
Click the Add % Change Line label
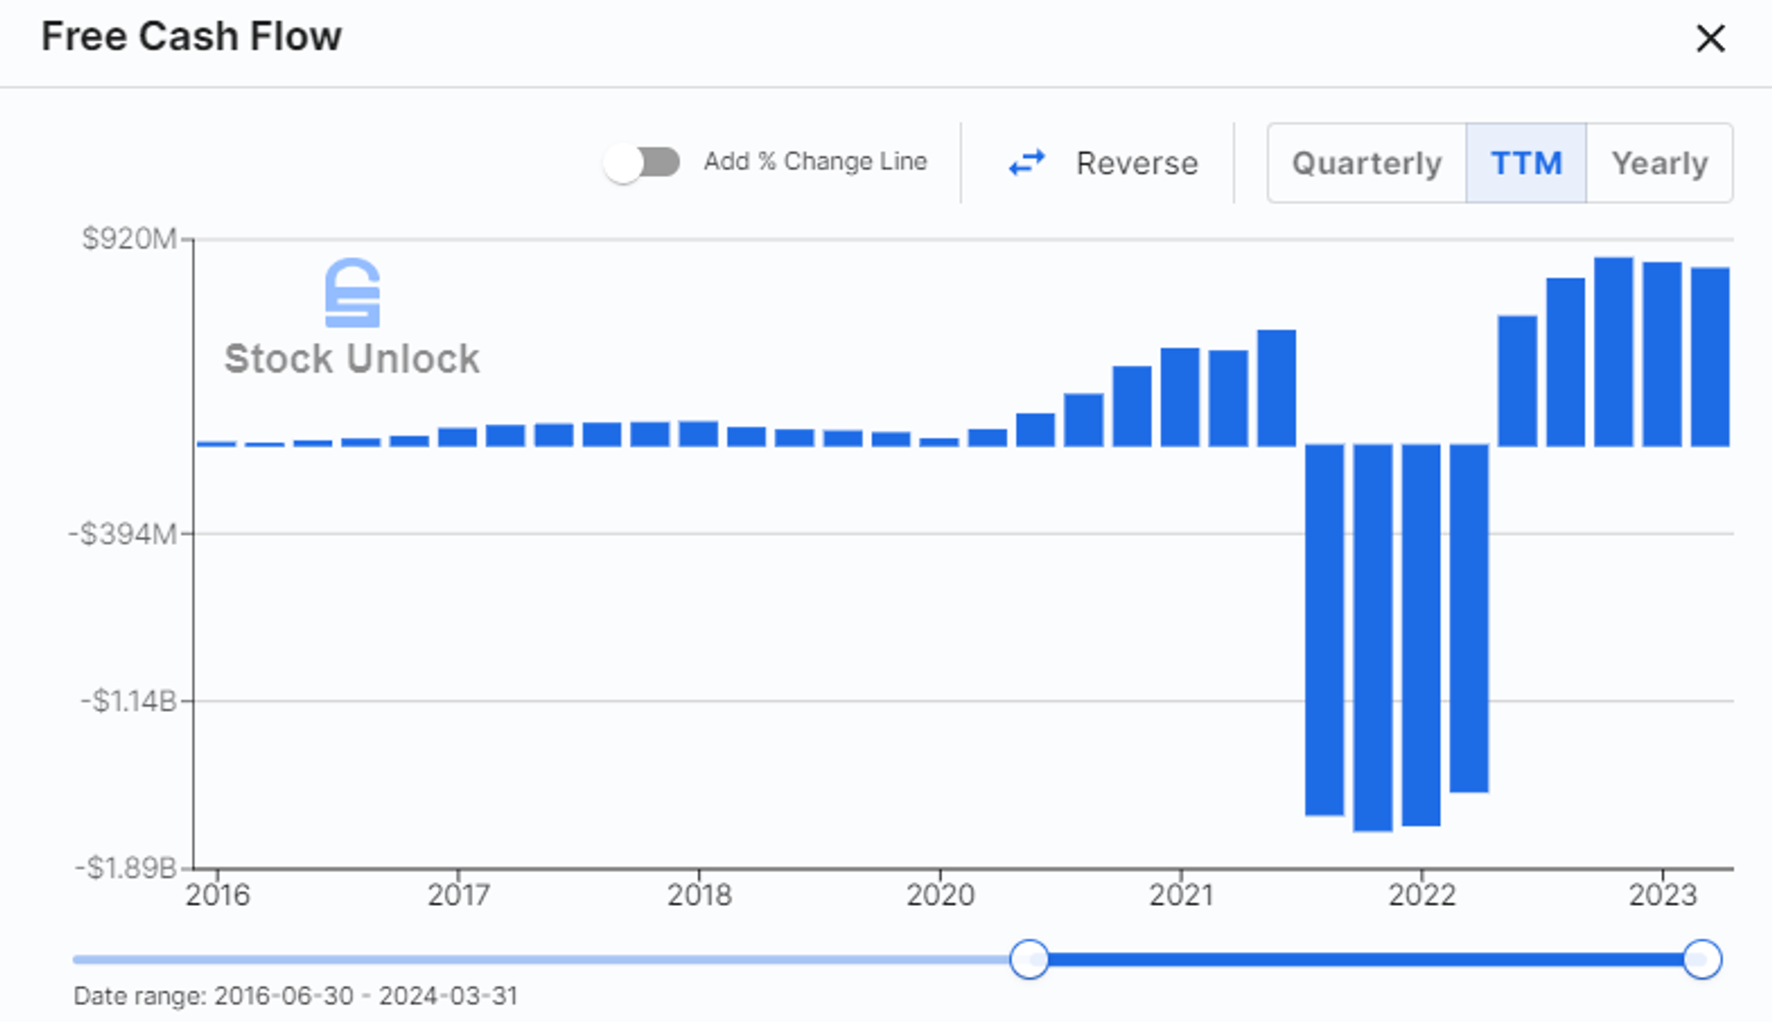(815, 162)
